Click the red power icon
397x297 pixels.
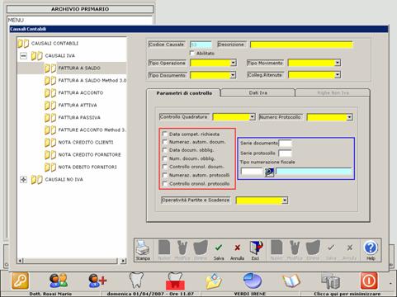[369, 280]
